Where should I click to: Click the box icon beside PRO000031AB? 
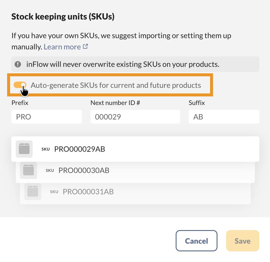(x=33, y=192)
